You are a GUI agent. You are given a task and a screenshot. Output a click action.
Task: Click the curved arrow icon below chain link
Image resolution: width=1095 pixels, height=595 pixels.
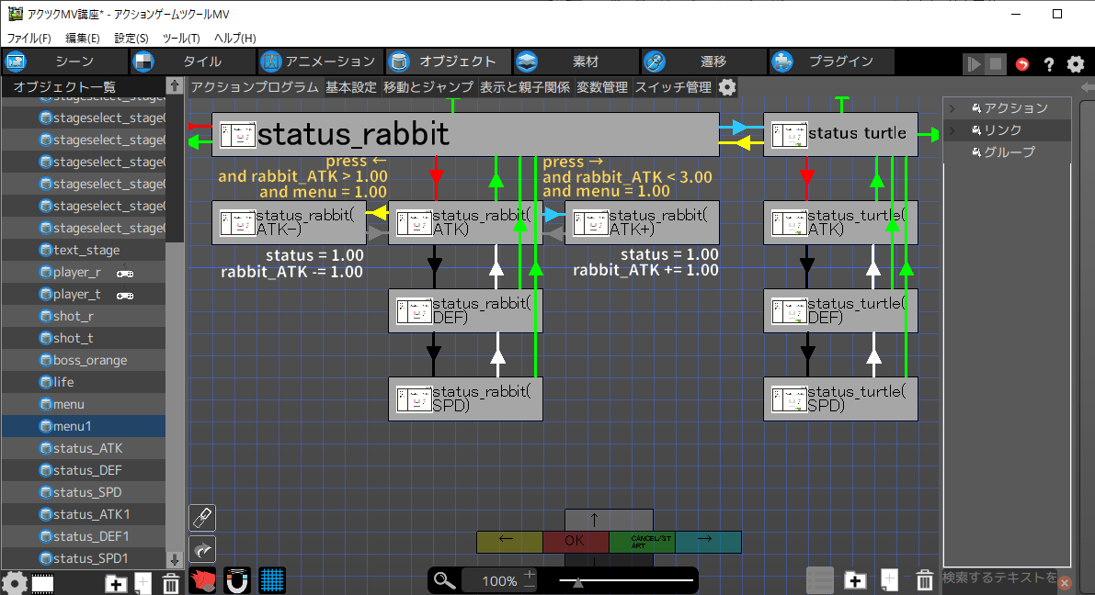pyautogui.click(x=202, y=549)
